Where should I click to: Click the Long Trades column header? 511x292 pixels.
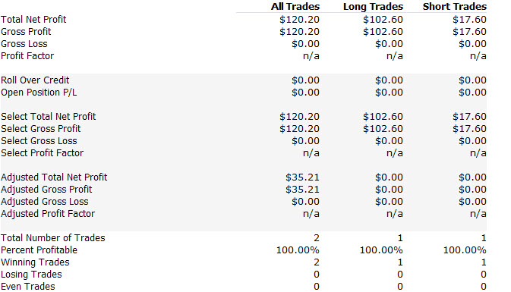pyautogui.click(x=373, y=7)
